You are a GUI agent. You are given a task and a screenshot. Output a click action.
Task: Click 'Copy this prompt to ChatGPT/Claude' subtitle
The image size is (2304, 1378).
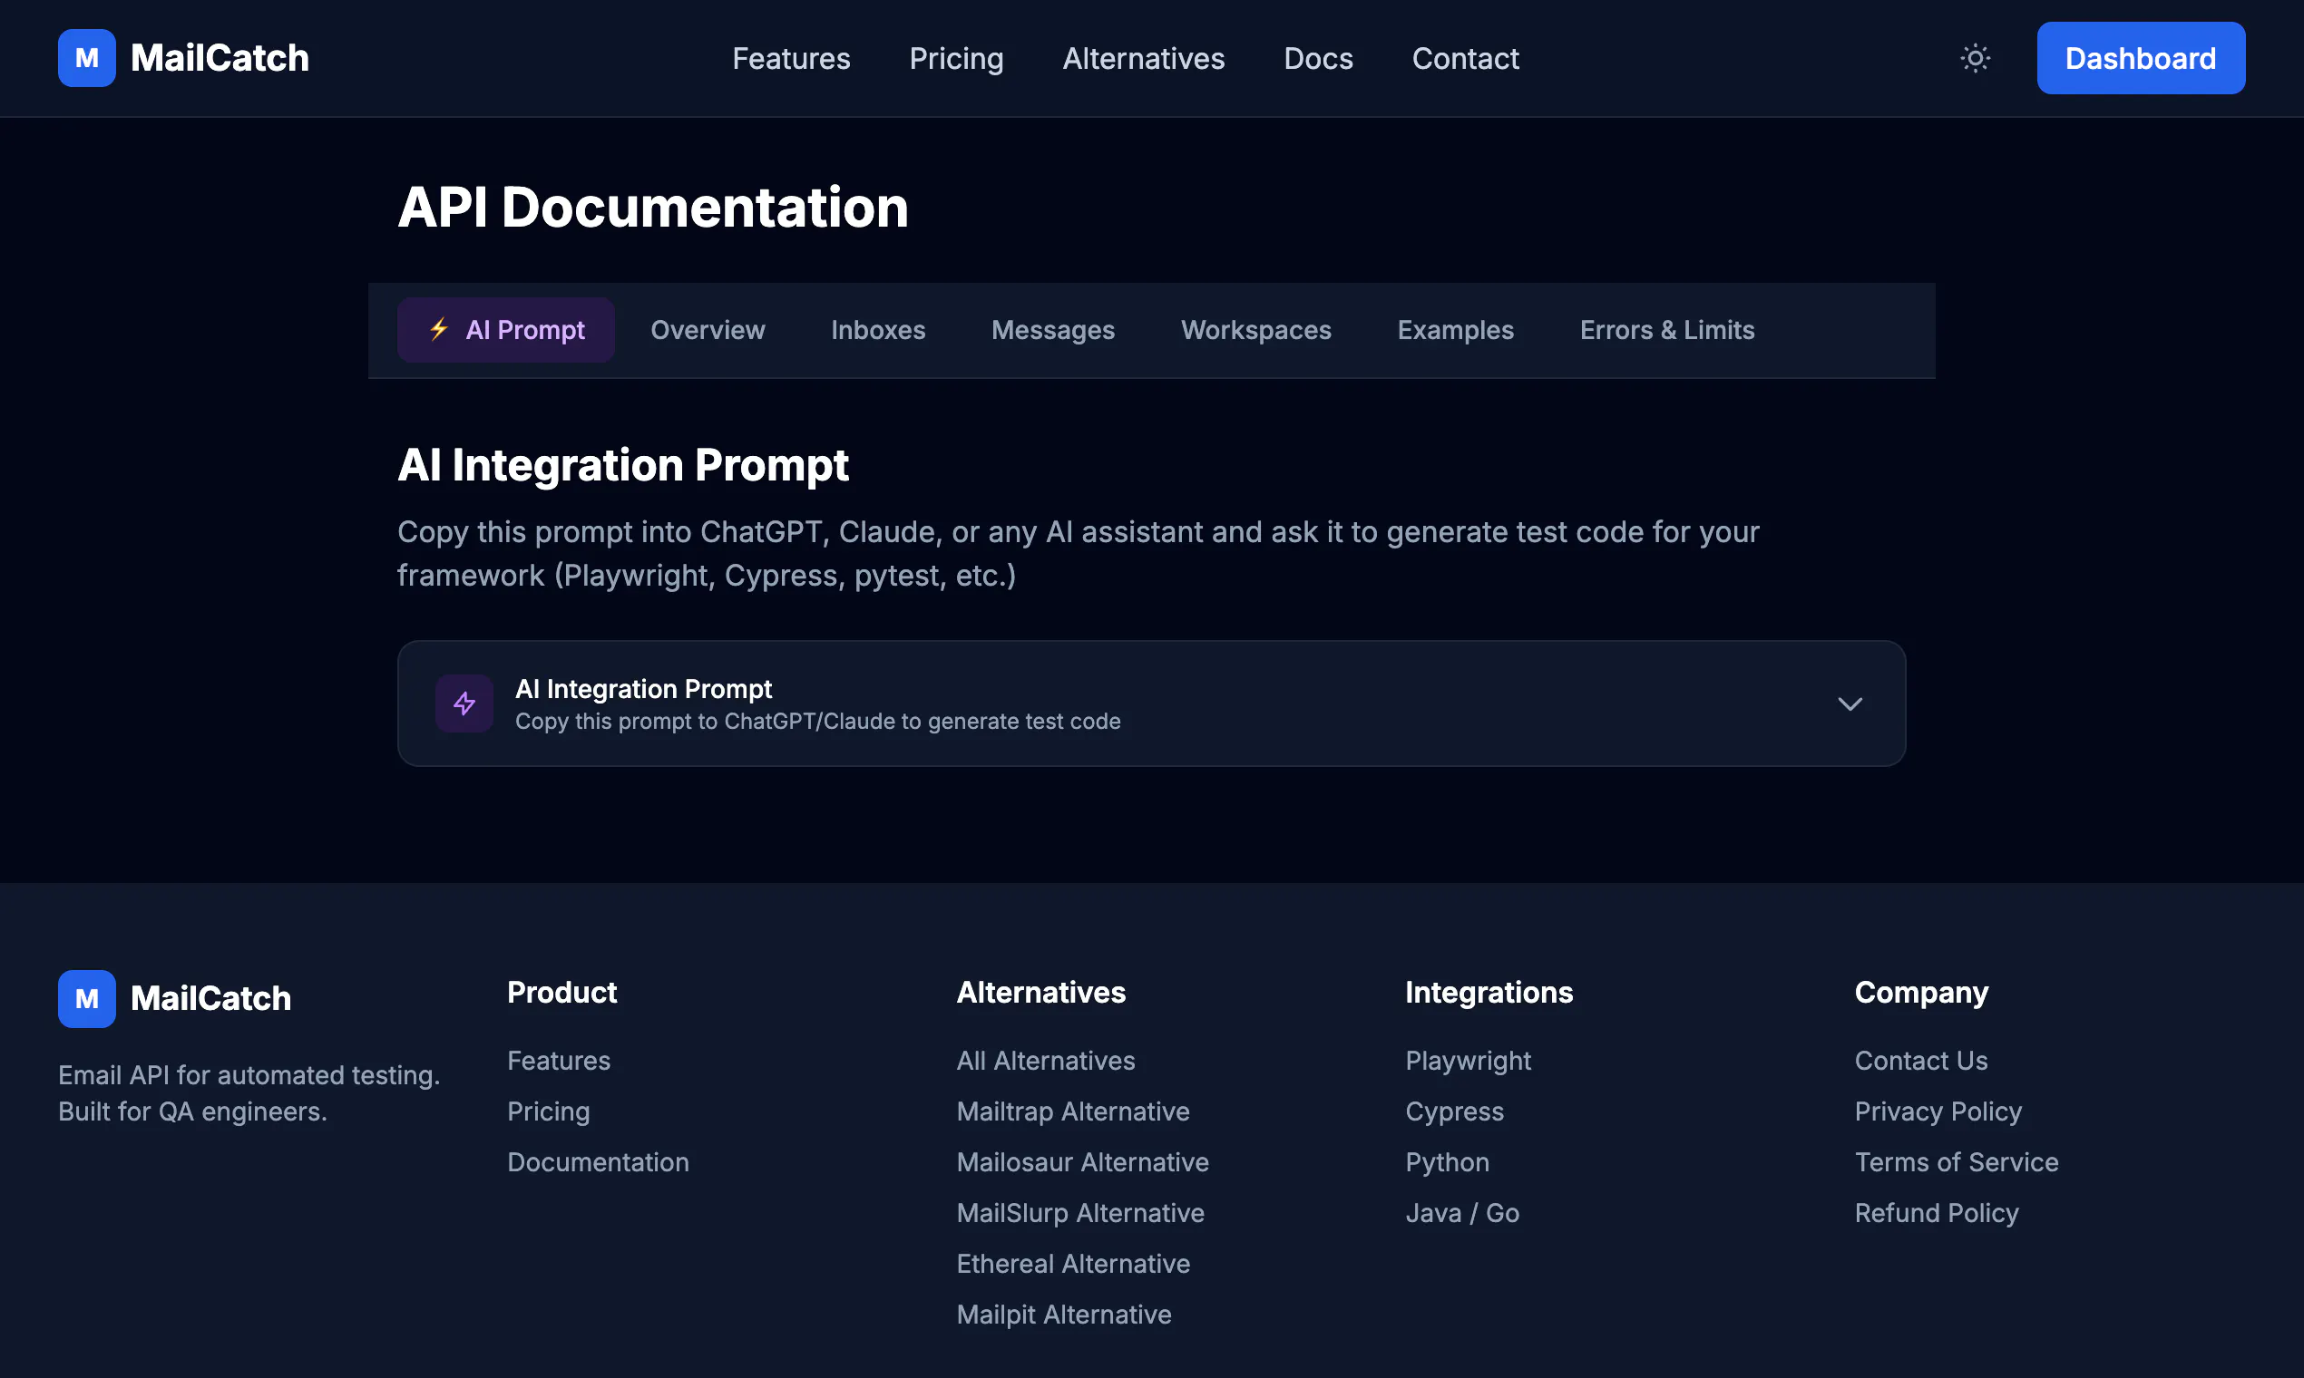coord(817,722)
